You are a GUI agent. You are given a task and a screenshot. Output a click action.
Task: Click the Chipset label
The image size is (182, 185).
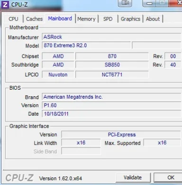[x=30, y=56]
